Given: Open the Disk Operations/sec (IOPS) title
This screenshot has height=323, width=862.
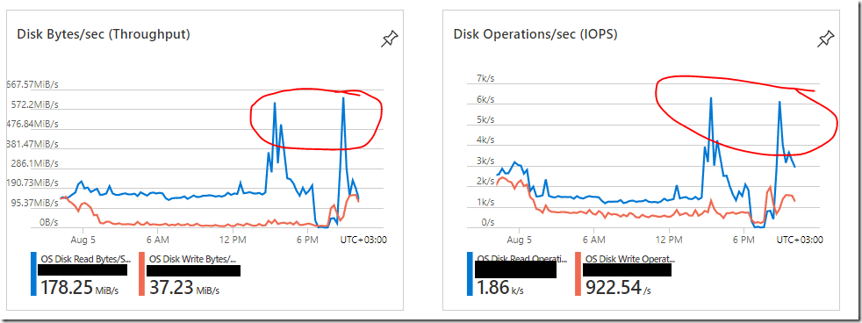Looking at the screenshot, I should point(535,34).
